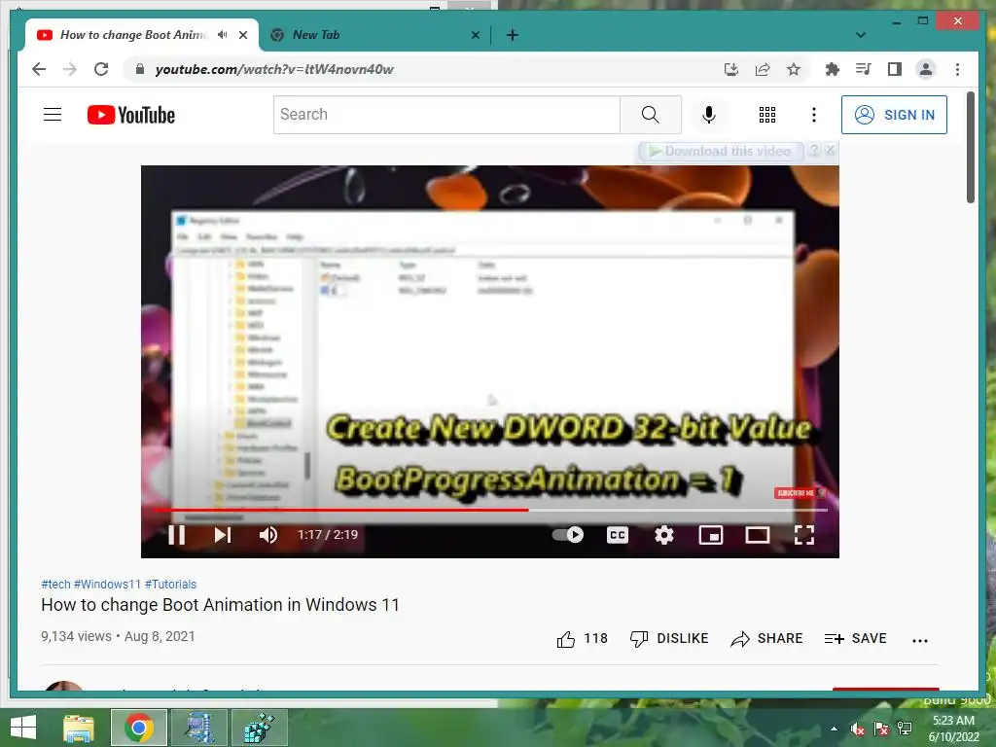Click the SIGN IN button
Viewport: 996px width, 747px height.
(x=894, y=115)
